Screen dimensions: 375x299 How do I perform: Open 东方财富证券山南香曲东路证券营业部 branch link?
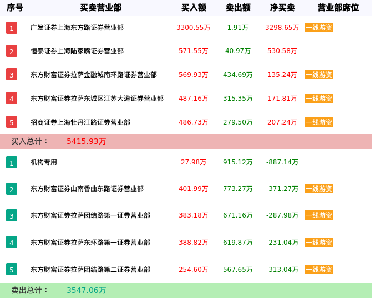[87, 189]
